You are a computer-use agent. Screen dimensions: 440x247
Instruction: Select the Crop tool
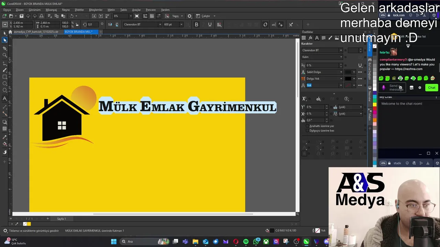tap(4, 48)
